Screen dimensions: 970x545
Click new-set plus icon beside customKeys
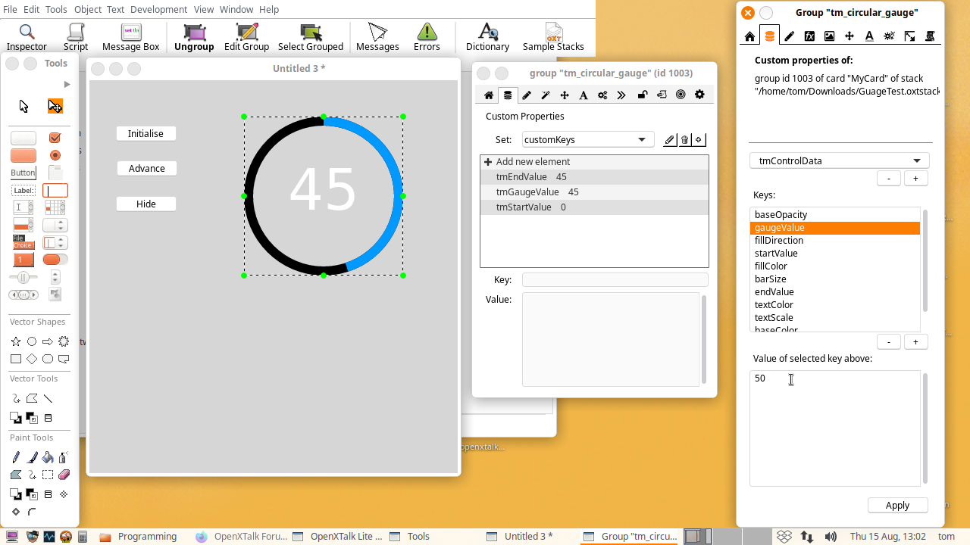point(699,140)
